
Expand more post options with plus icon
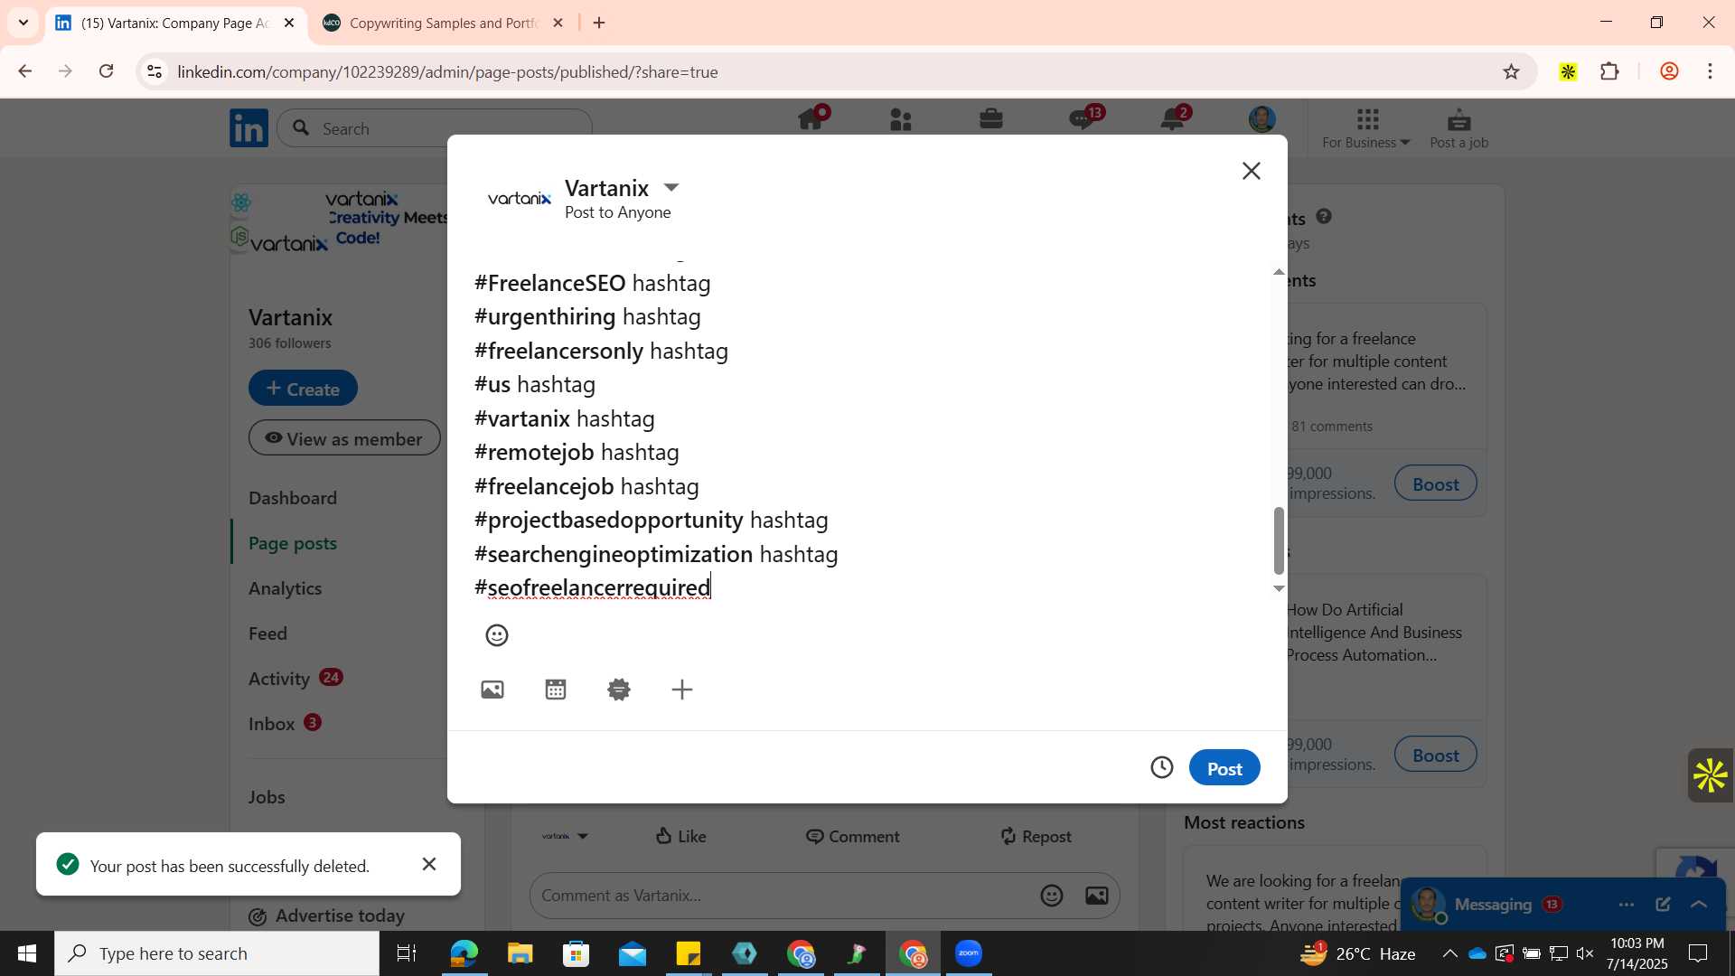(x=682, y=690)
